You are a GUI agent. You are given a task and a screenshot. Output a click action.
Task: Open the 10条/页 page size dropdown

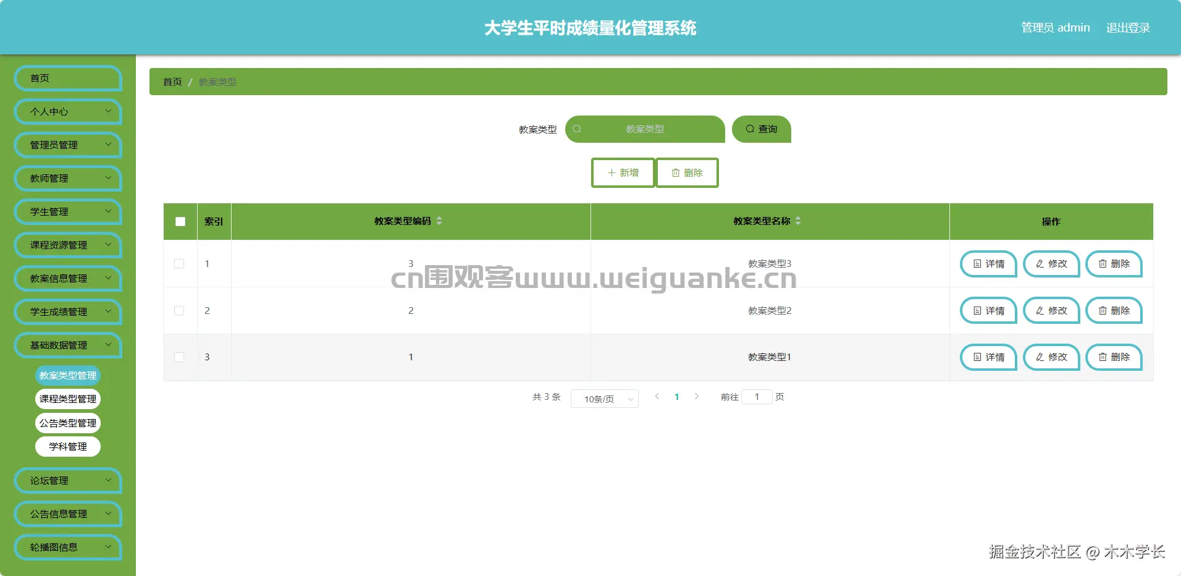coord(605,399)
